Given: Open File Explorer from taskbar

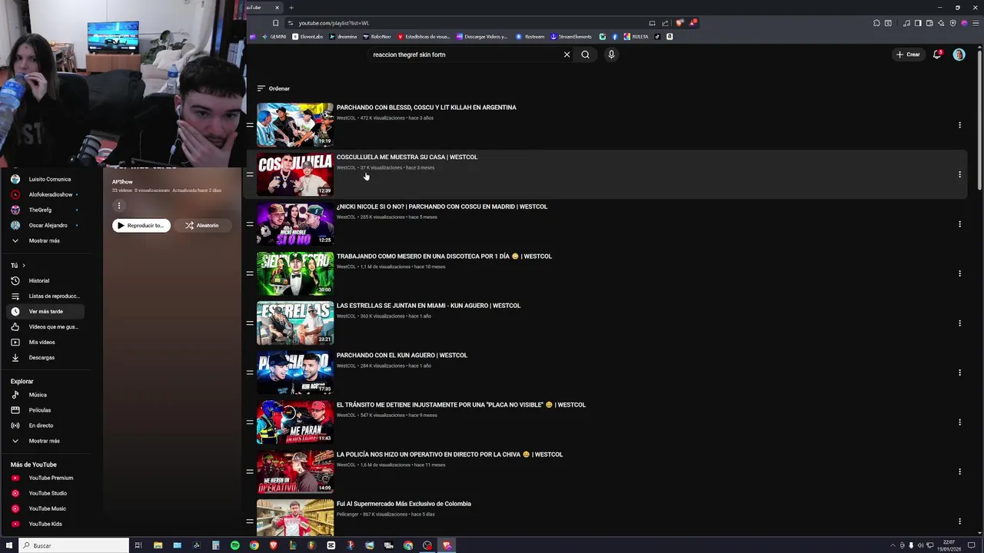Looking at the screenshot, I should 158,545.
